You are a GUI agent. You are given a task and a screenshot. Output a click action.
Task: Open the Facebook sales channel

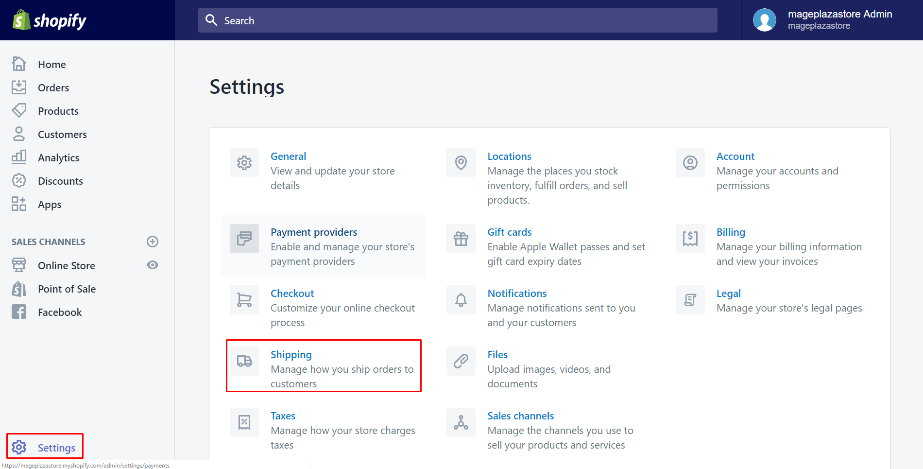pos(60,313)
